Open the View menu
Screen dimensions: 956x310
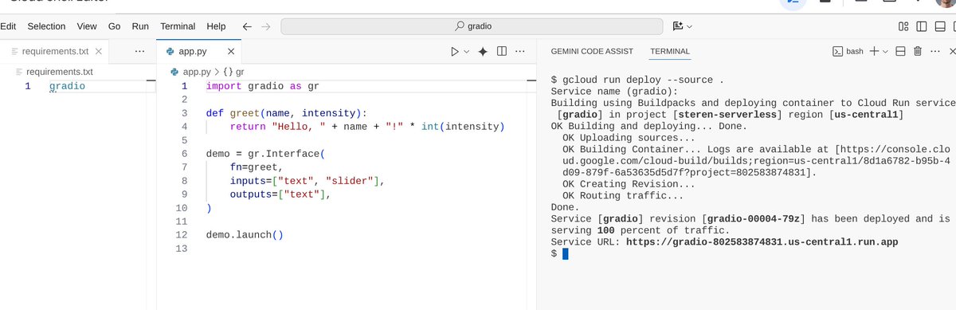[x=87, y=26]
